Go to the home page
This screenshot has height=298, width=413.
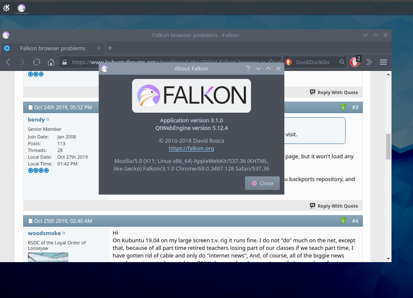[x=51, y=62]
